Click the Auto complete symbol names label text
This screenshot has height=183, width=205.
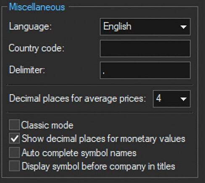point(79,153)
